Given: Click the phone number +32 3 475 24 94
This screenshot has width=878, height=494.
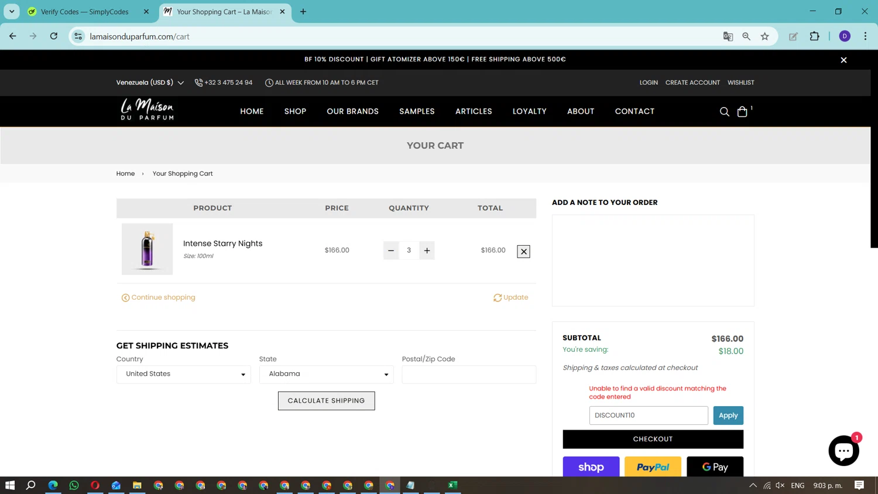Looking at the screenshot, I should 224,83.
